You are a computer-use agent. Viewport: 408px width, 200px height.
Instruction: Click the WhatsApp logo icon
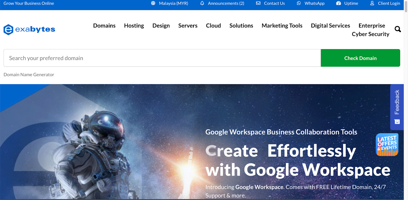pyautogui.click(x=299, y=3)
